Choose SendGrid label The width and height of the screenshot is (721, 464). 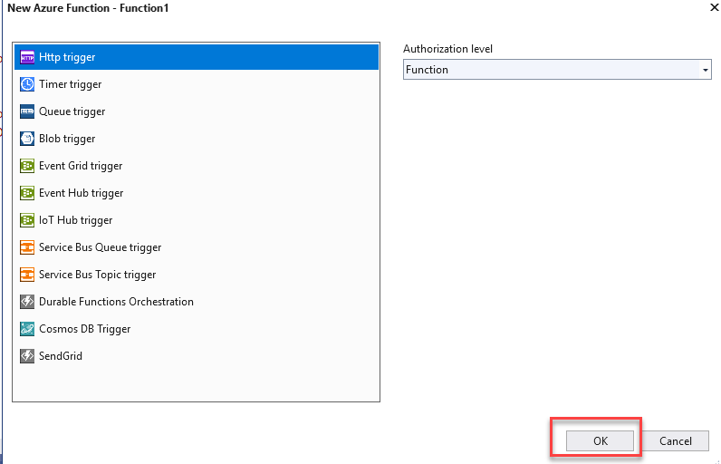pos(61,356)
